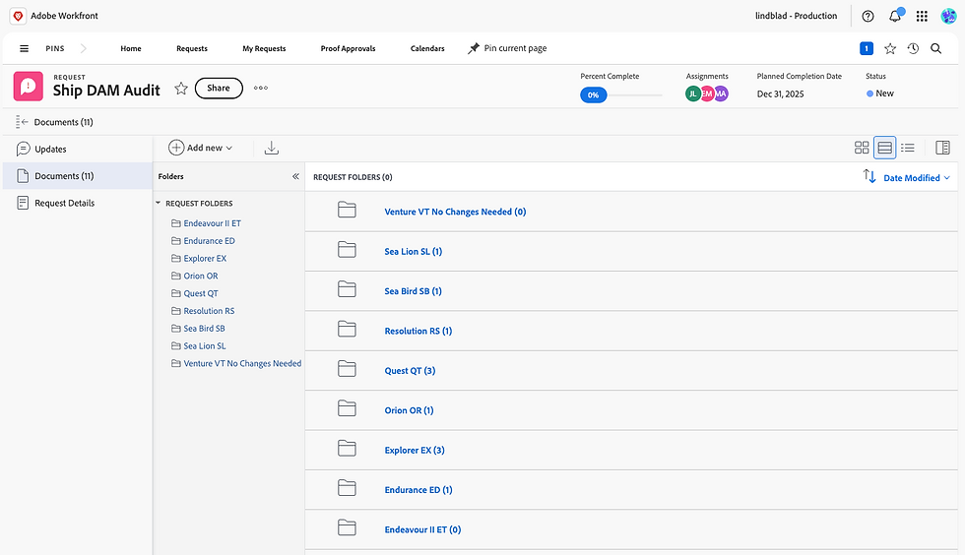
Task: Toggle the summary side panel
Action: 942,148
